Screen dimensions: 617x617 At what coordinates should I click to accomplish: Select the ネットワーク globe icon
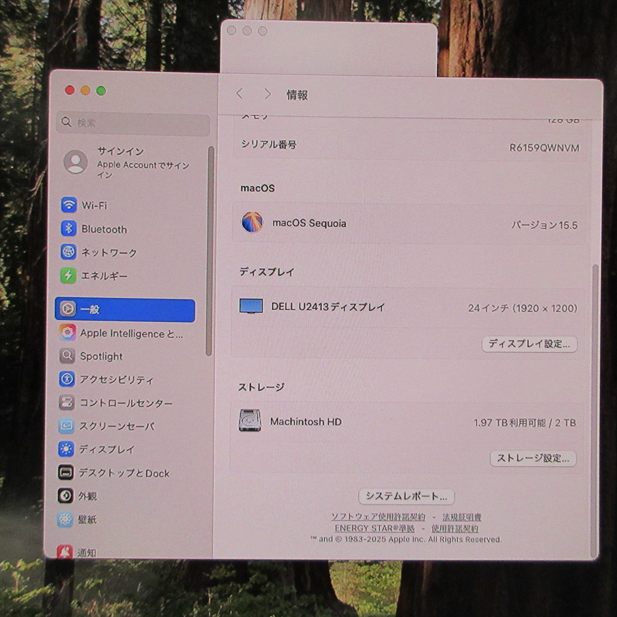pos(68,252)
